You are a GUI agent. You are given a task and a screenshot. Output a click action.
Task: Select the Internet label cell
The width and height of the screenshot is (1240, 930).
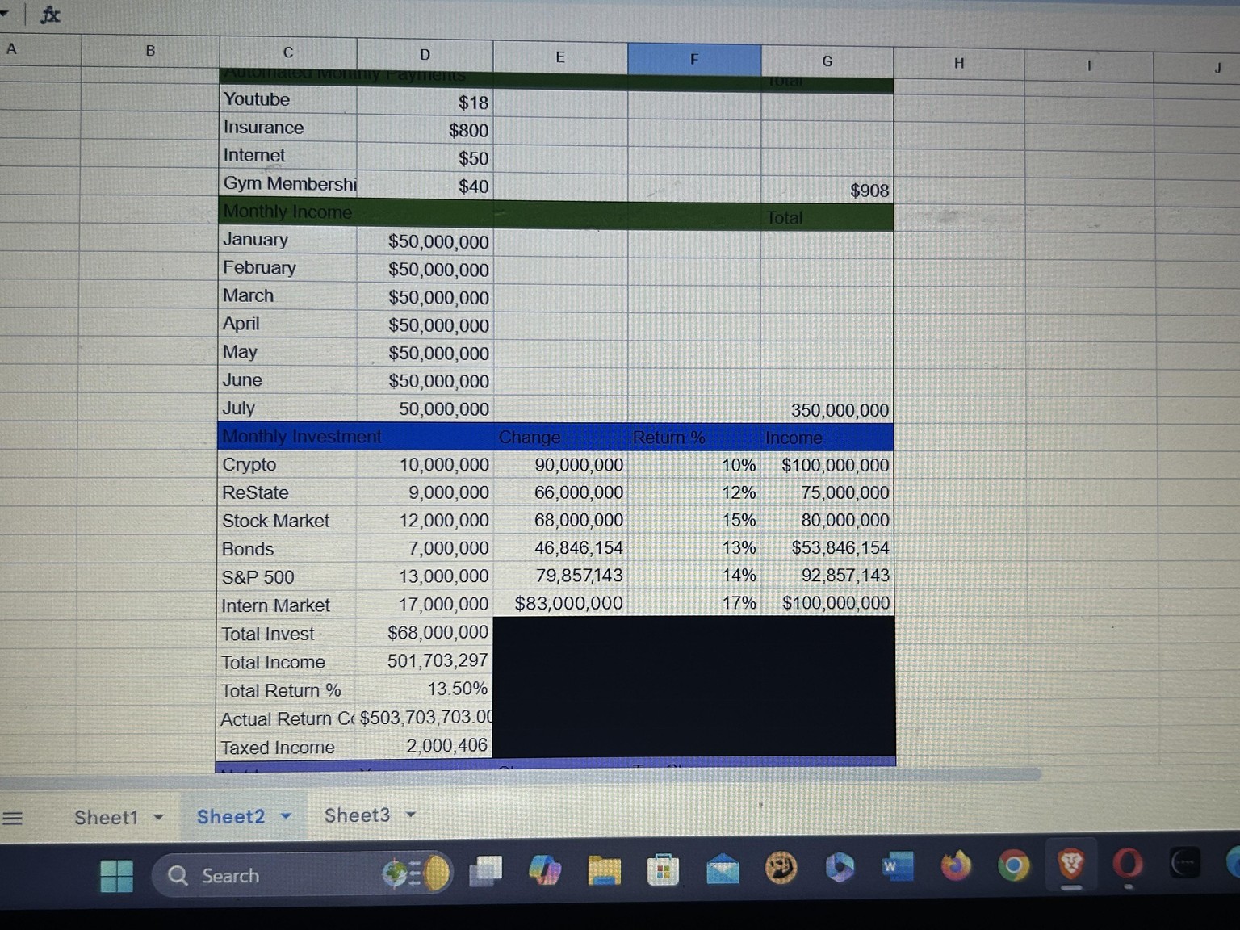(x=288, y=155)
